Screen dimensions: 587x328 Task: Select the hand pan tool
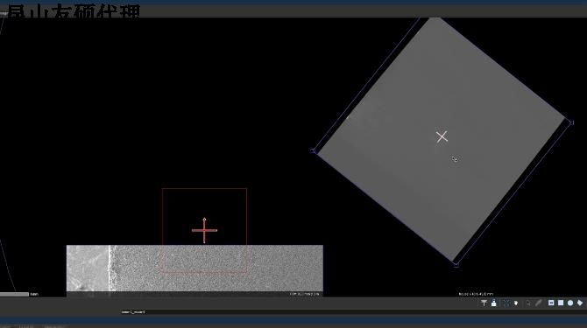click(516, 303)
